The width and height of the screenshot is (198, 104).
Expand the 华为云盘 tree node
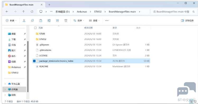(5, 84)
